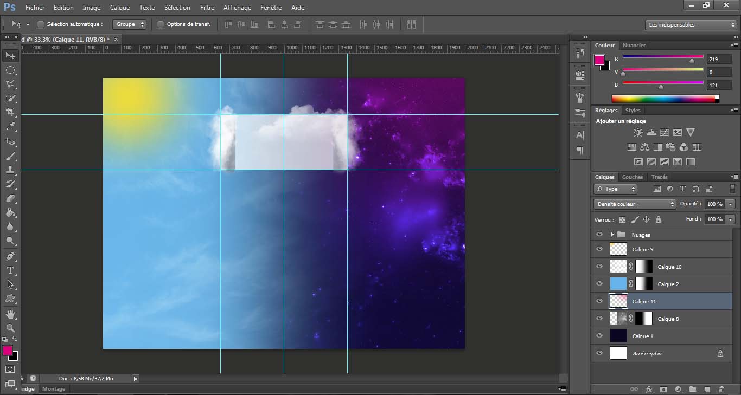The image size is (741, 395).
Task: Switch to the Nuancier tab
Action: (634, 46)
